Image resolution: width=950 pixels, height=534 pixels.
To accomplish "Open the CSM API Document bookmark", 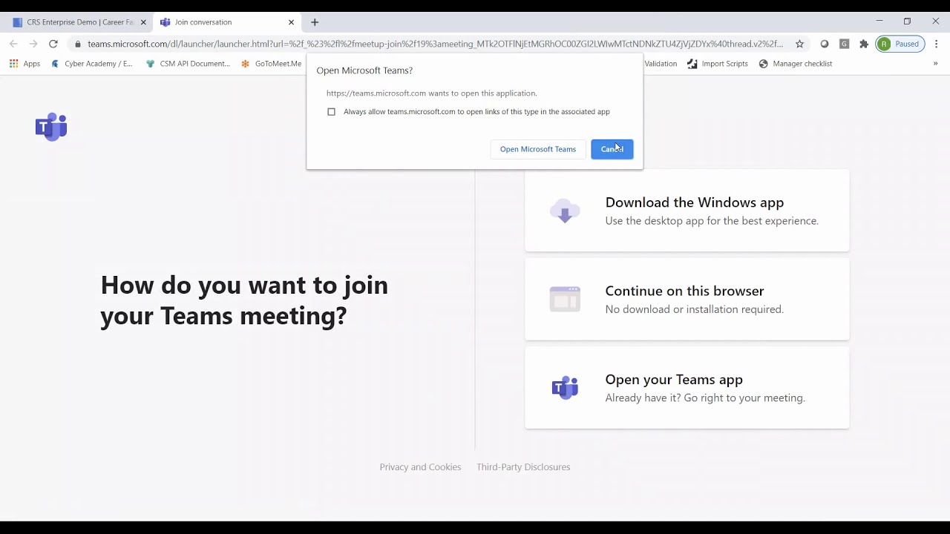I will click(188, 64).
